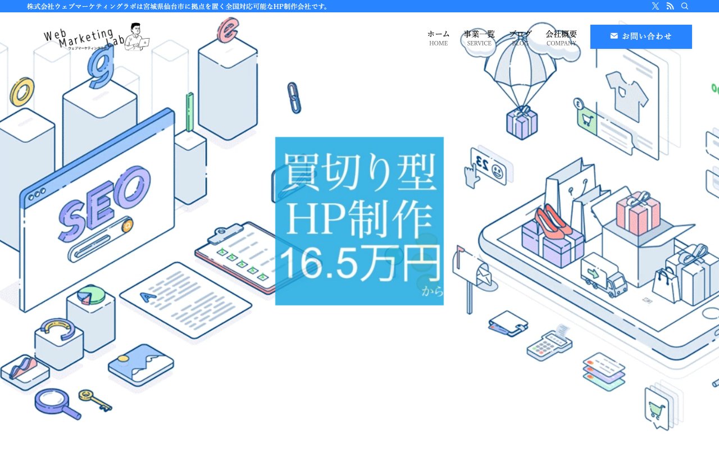Click the Web Marketing Lab logo
This screenshot has width=719, height=449.
pyautogui.click(x=97, y=37)
